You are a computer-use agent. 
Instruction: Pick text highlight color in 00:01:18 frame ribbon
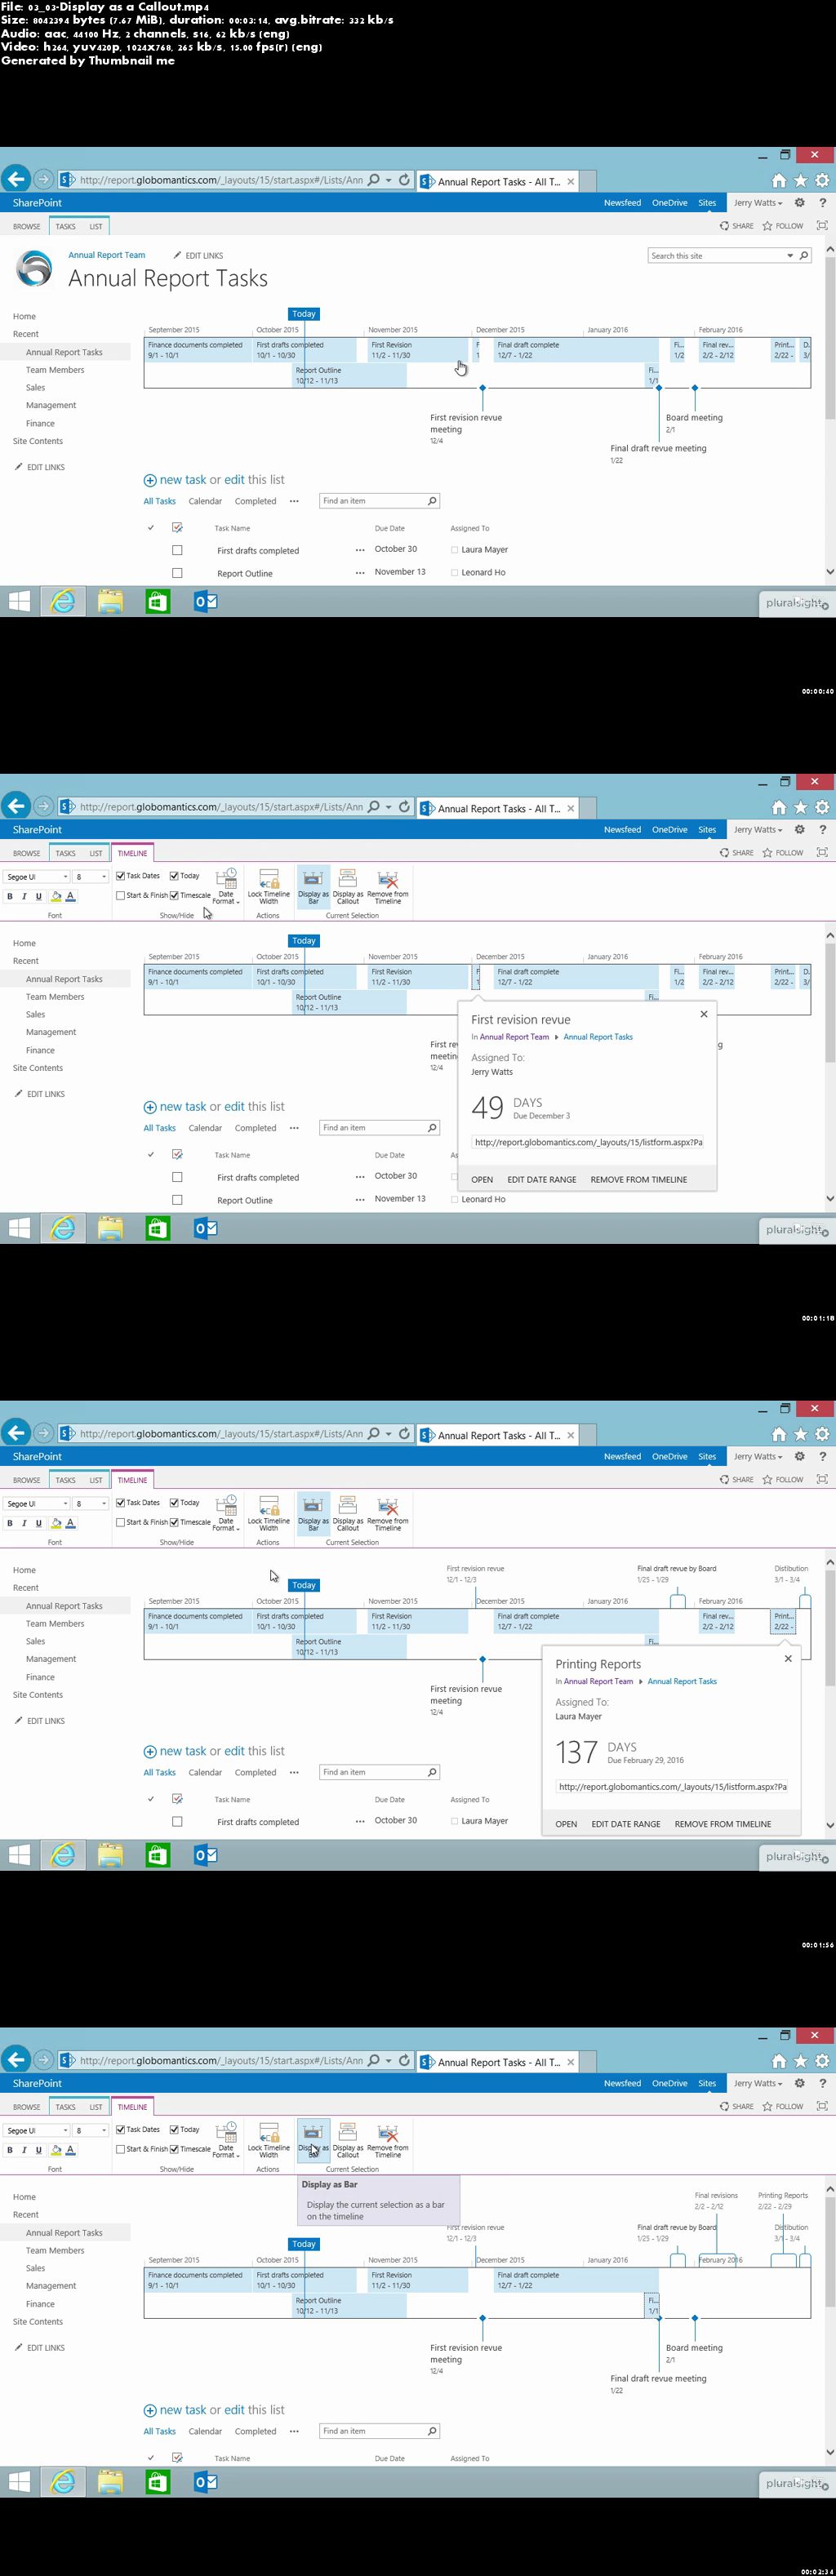(56, 896)
